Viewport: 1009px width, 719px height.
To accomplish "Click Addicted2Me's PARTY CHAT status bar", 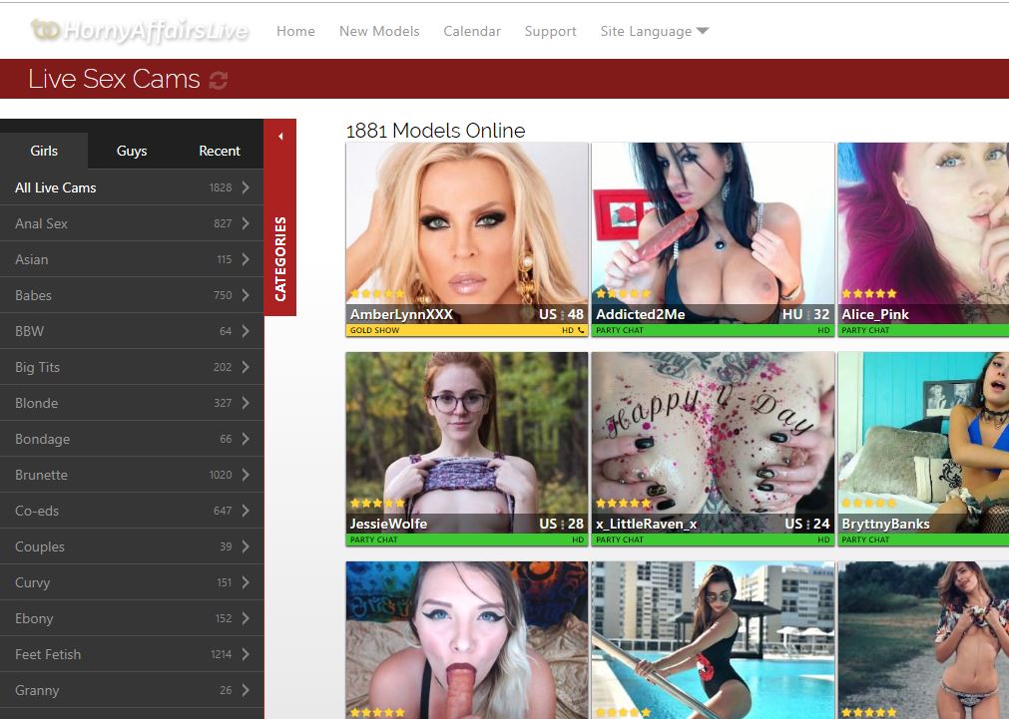I will click(x=713, y=330).
